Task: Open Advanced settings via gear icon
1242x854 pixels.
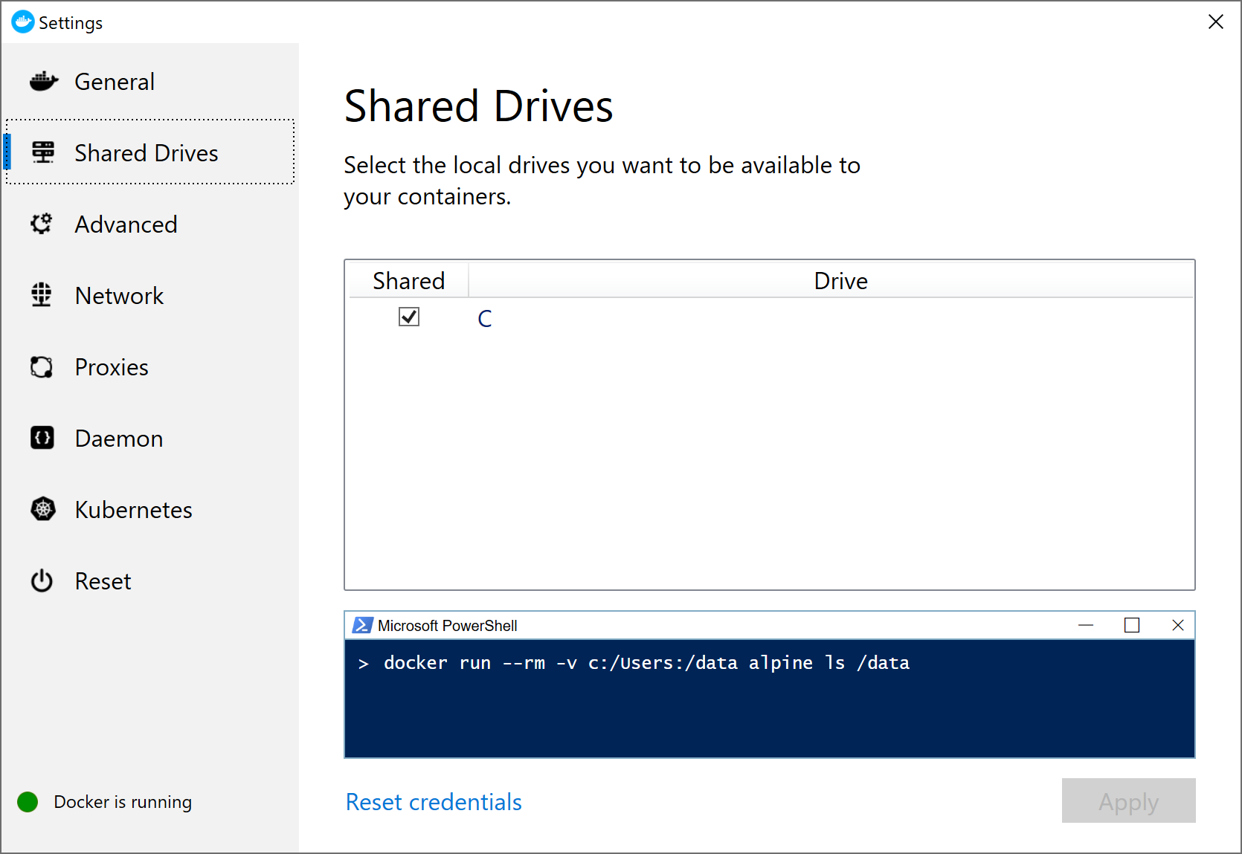Action: pyautogui.click(x=42, y=224)
